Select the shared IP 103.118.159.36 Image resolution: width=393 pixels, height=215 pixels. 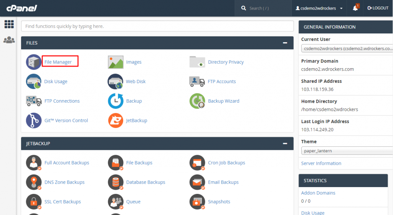point(317,89)
